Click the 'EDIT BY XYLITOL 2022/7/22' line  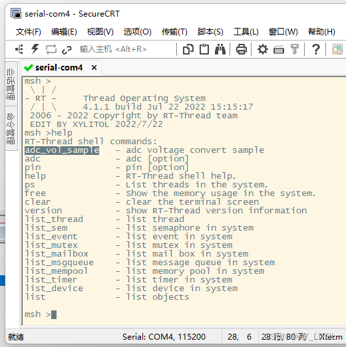(x=96, y=124)
